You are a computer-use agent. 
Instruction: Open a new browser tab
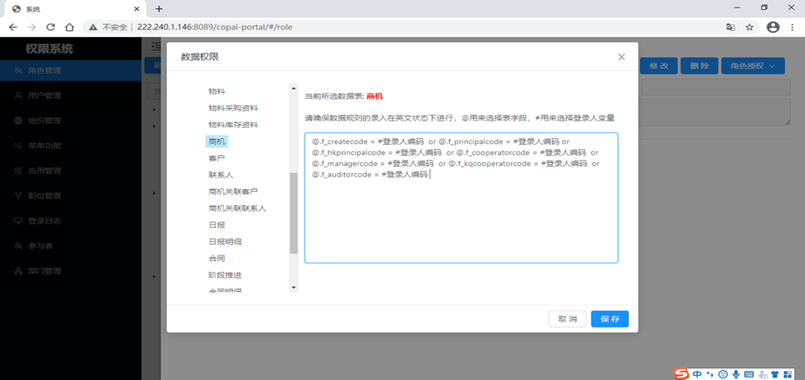pyautogui.click(x=159, y=8)
